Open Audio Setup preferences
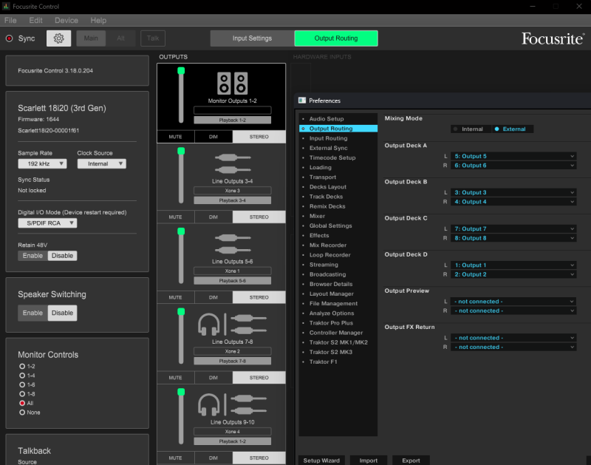This screenshot has width=591, height=465. (x=327, y=119)
